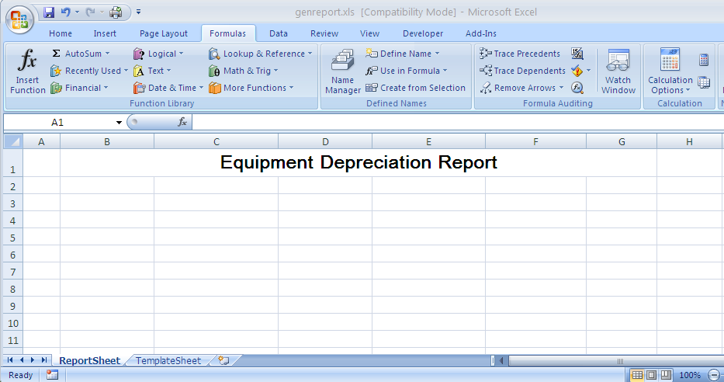The height and width of the screenshot is (382, 724).
Task: Redo the last action
Action: [x=91, y=12]
